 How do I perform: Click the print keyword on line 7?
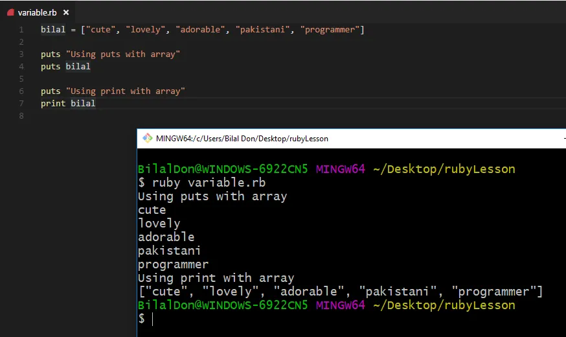click(x=53, y=103)
